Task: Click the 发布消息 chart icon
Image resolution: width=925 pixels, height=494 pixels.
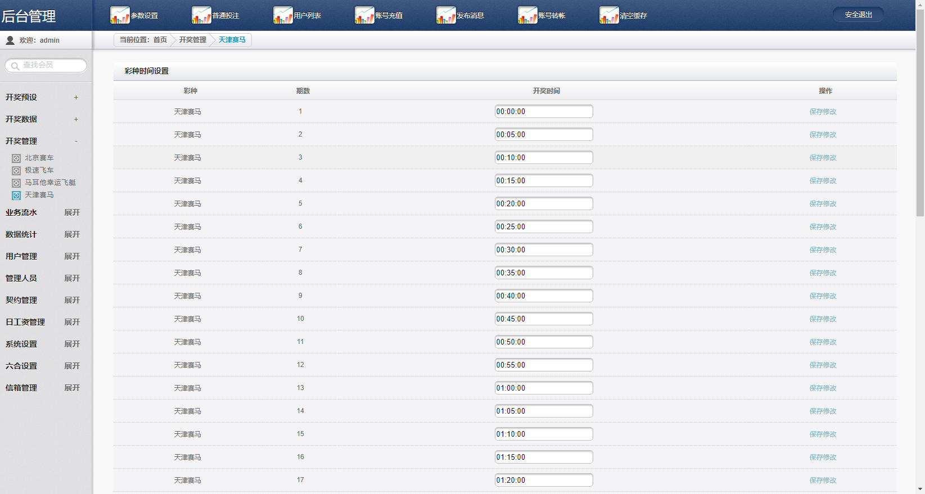Action: click(x=445, y=15)
